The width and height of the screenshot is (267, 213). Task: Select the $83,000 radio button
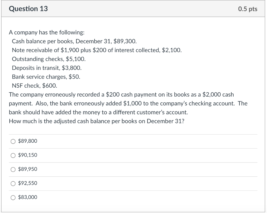click(13, 198)
